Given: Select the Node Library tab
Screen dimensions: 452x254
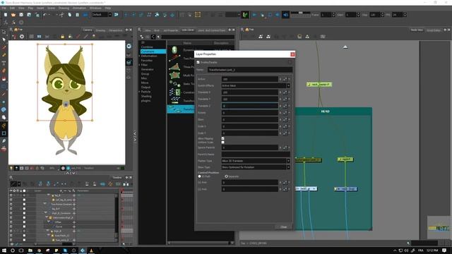Looking at the screenshot, I should coord(188,30).
